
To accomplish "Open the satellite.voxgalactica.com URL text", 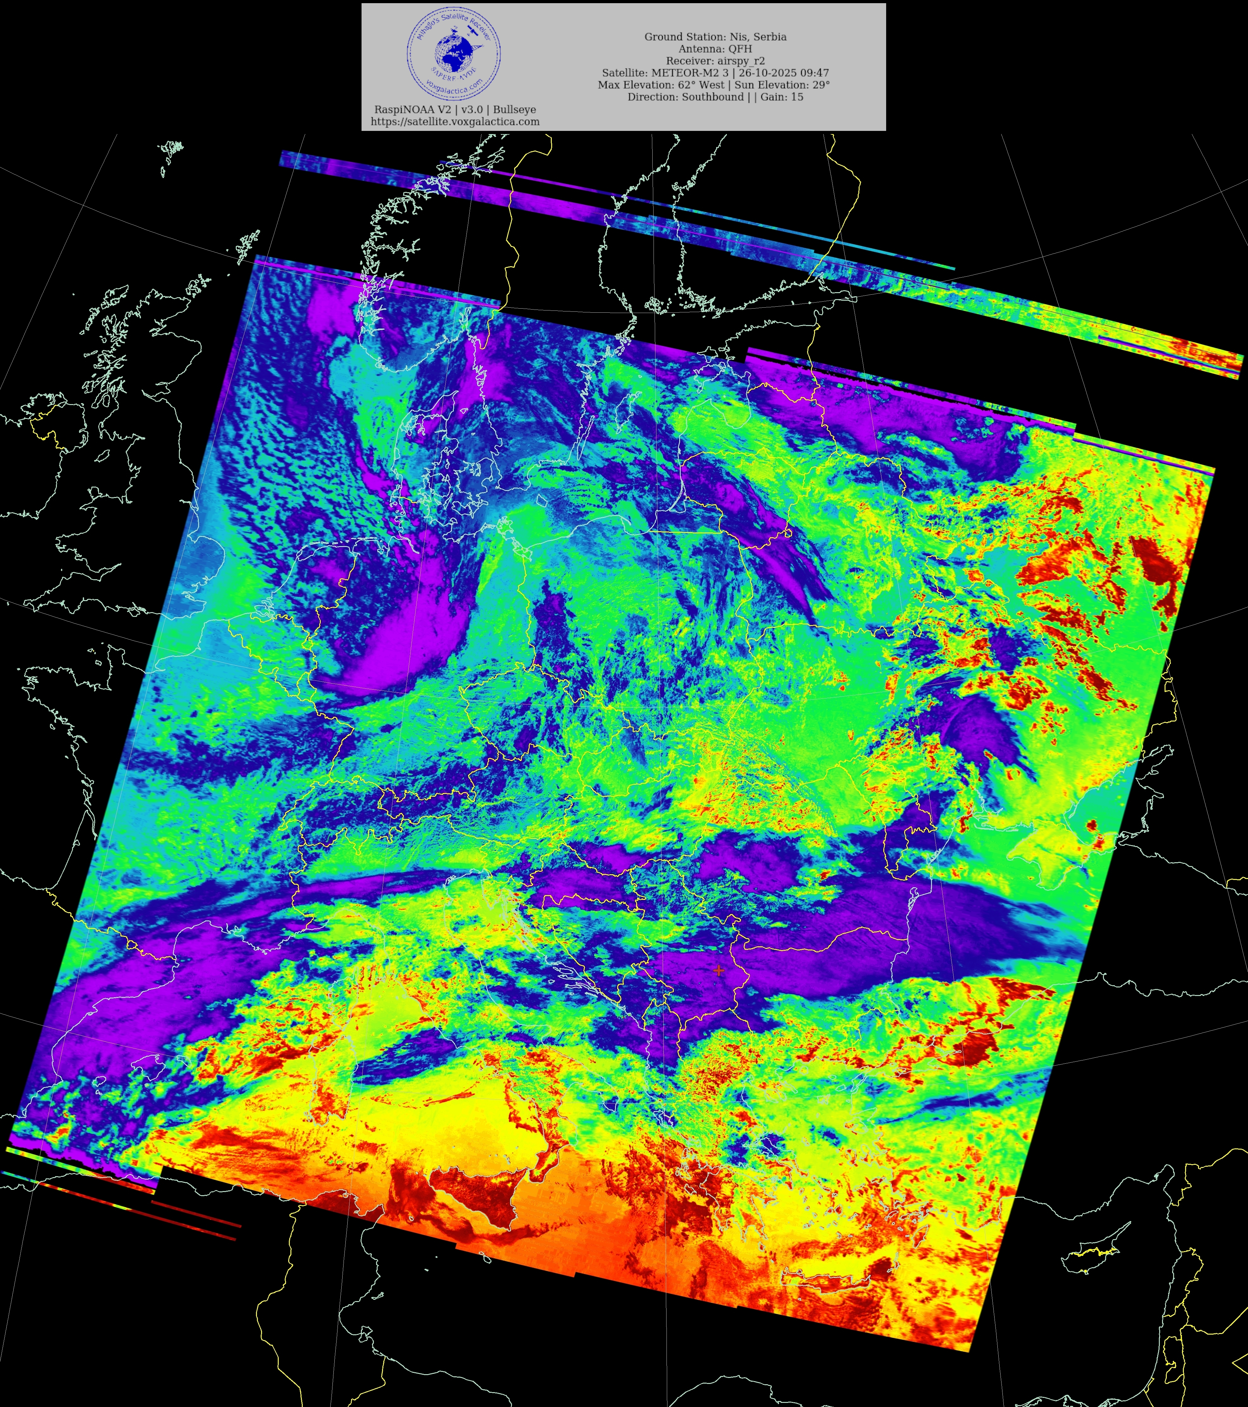I will coord(455,122).
